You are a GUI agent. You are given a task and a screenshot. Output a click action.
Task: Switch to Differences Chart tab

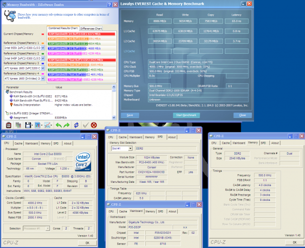[x=91, y=29]
